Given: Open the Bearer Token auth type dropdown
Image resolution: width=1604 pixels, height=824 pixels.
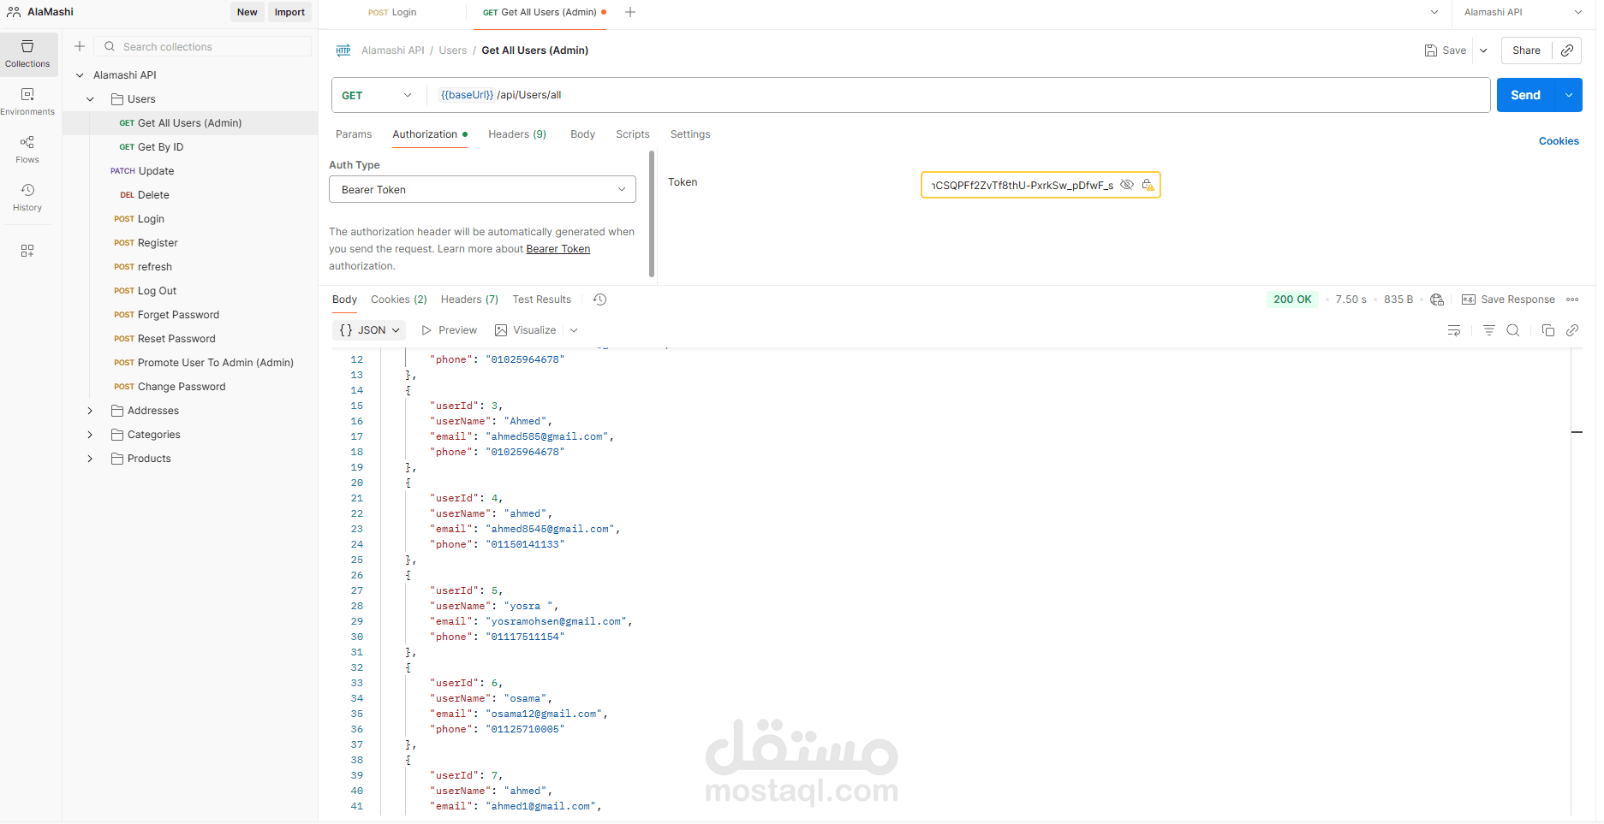Looking at the screenshot, I should [482, 189].
